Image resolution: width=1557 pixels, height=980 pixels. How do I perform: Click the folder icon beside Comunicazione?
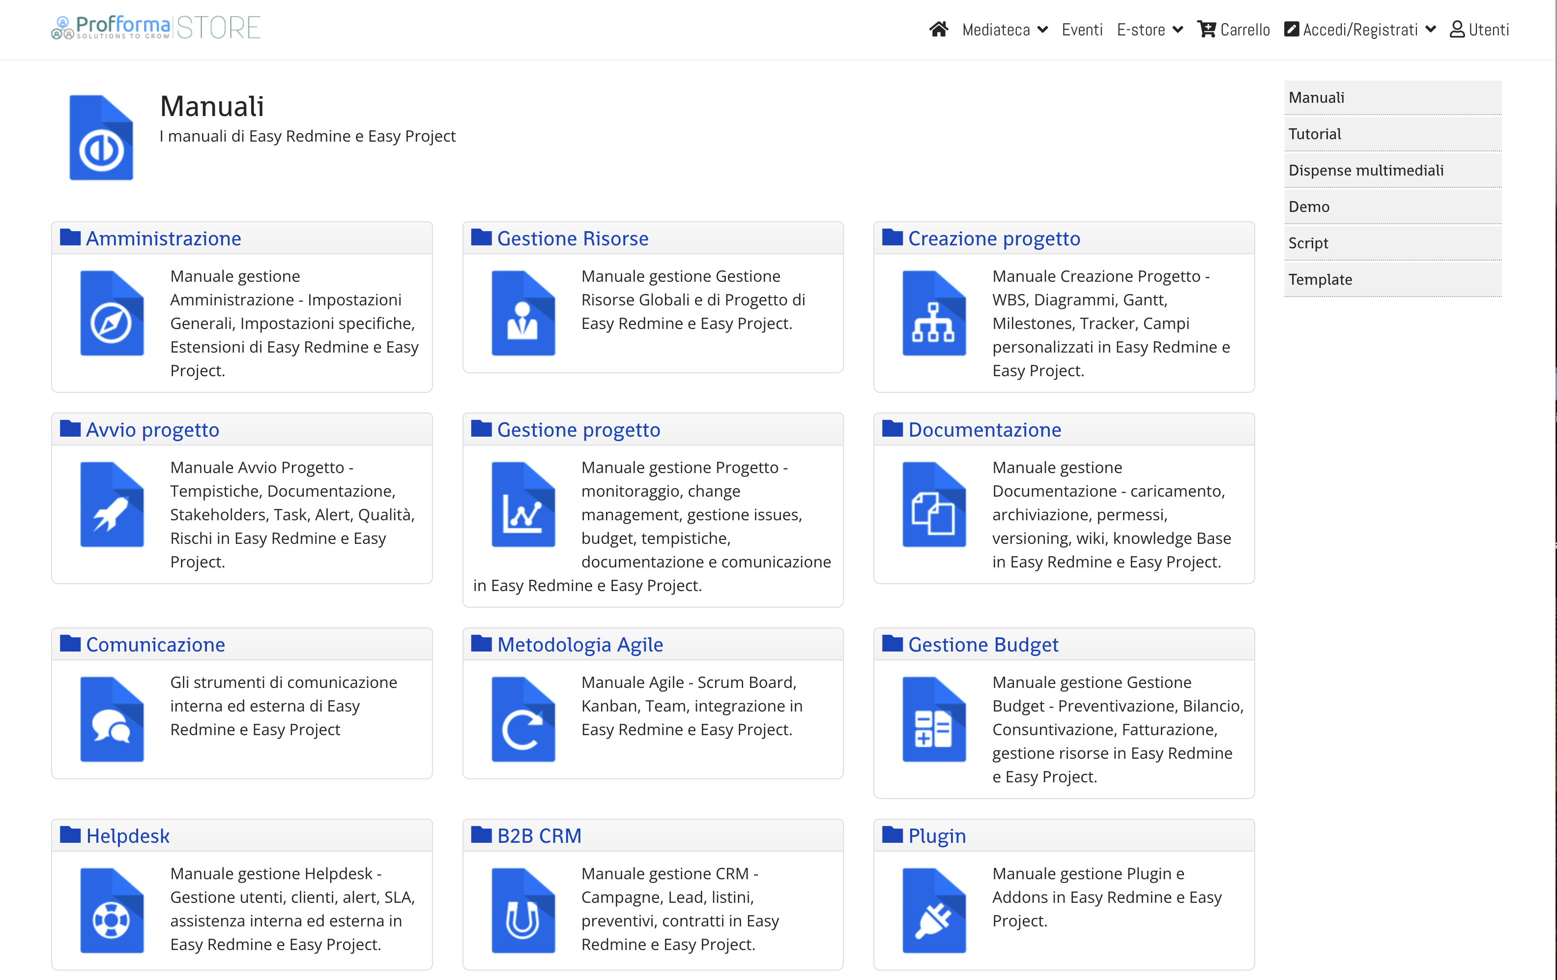click(70, 644)
